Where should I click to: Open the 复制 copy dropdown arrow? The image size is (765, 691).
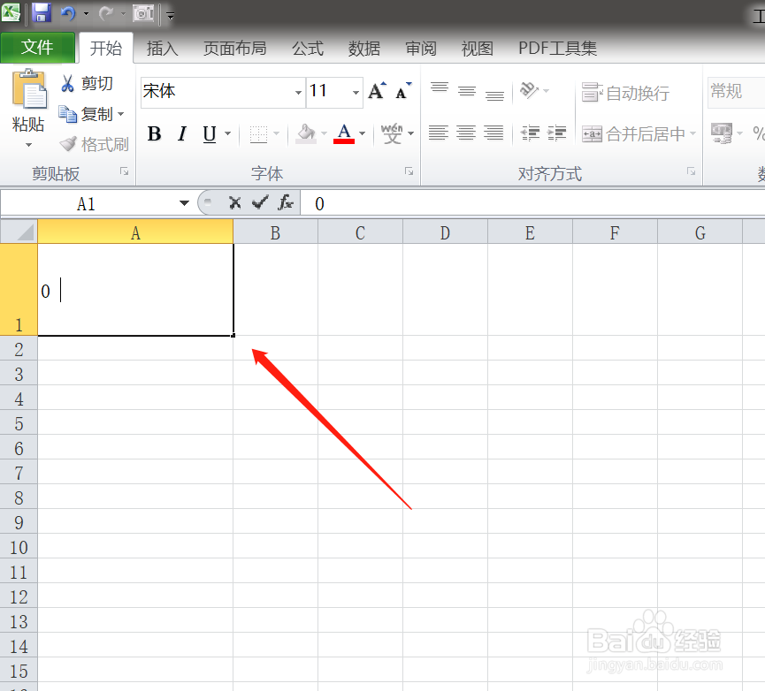(x=120, y=114)
